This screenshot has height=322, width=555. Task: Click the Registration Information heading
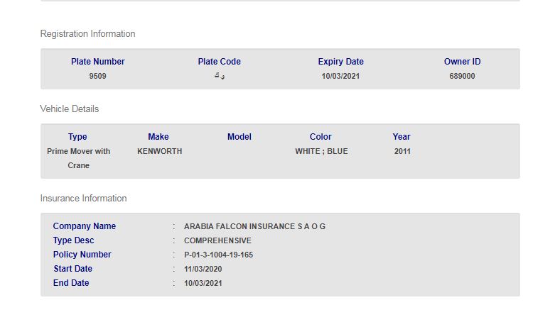(x=87, y=34)
